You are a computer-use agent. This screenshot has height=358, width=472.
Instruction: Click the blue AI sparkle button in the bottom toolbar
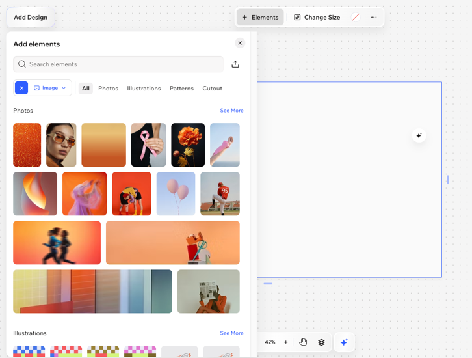[344, 342]
